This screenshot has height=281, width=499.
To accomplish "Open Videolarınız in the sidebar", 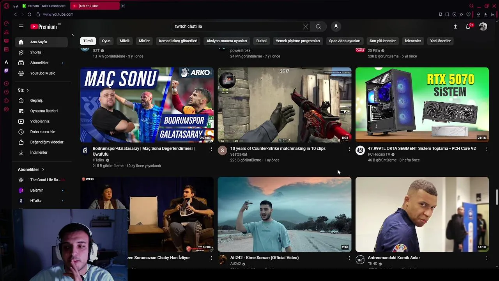I will click(41, 121).
